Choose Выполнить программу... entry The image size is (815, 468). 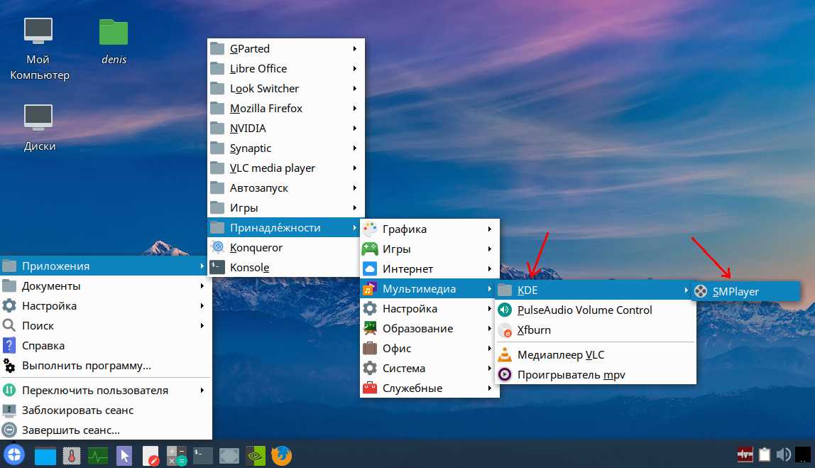tap(106, 366)
